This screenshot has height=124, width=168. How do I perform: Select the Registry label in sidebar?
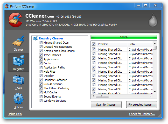18,69
